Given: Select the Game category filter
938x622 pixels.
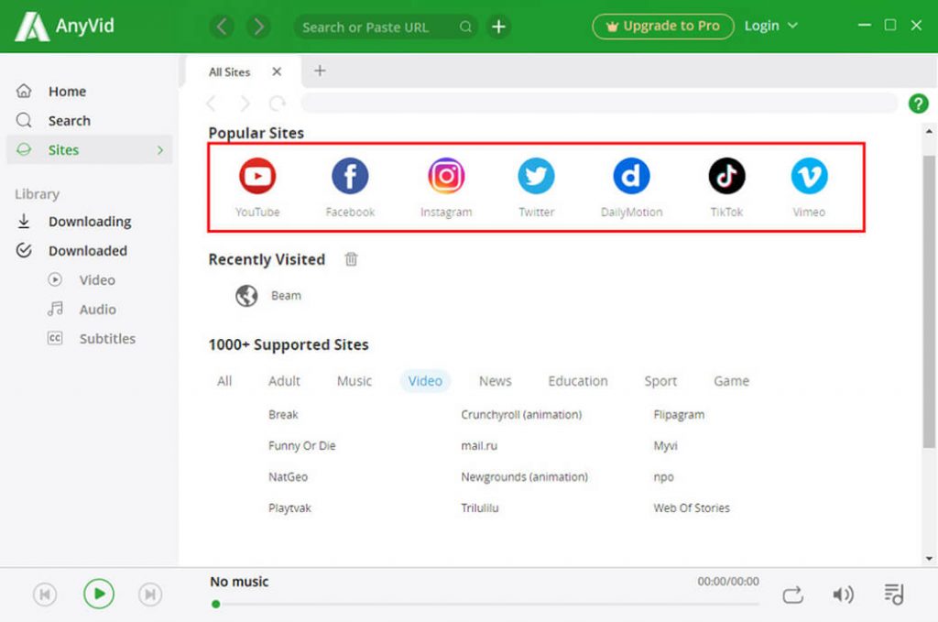Looking at the screenshot, I should click(x=731, y=381).
